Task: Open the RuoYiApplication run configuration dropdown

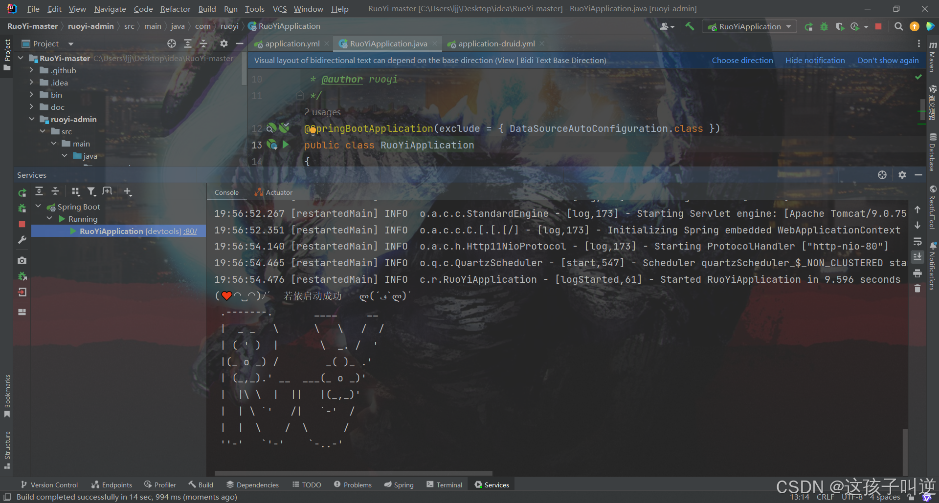Action: 749,26
